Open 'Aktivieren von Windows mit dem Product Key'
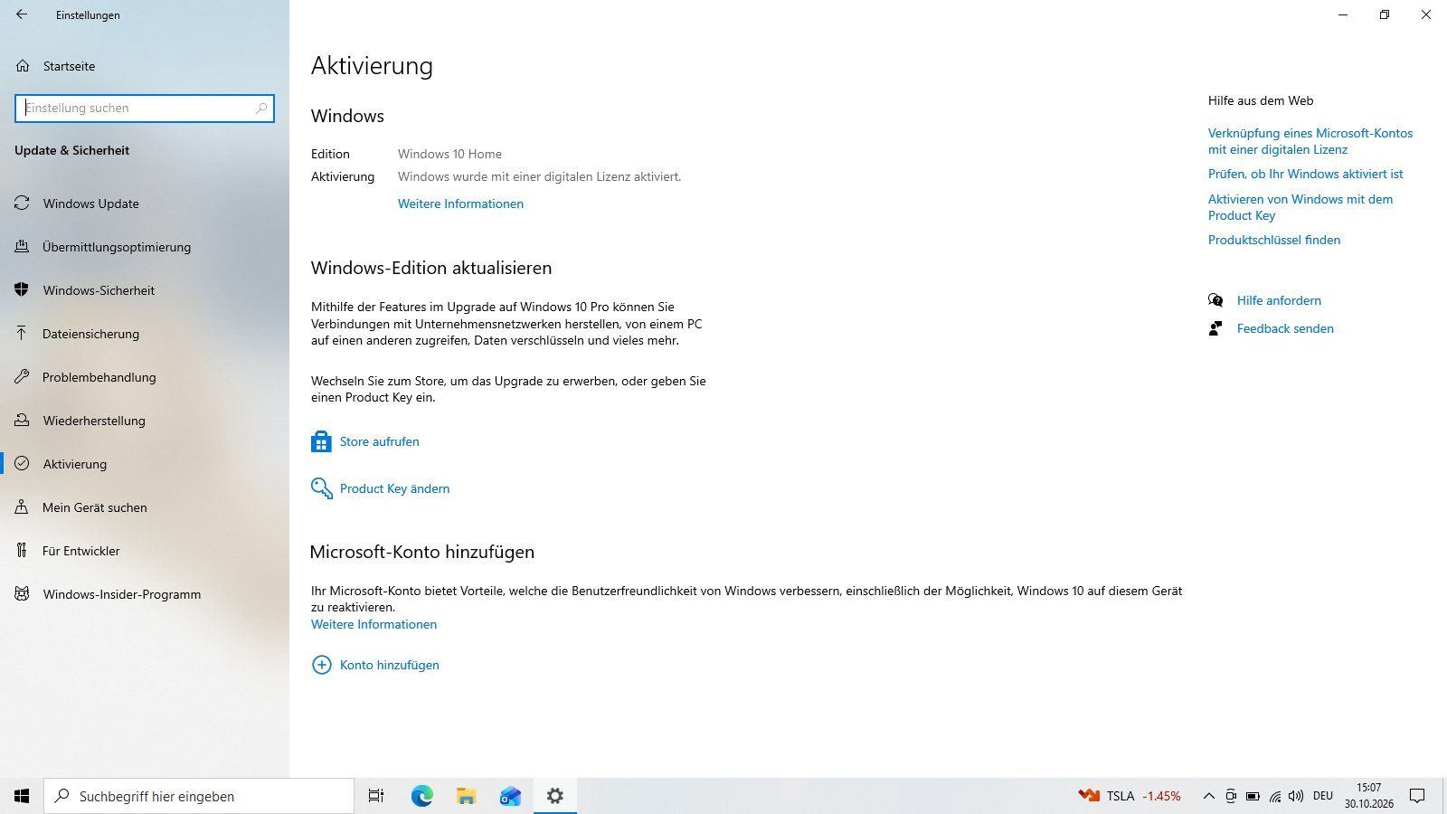The width and height of the screenshot is (1447, 814). [x=1300, y=207]
